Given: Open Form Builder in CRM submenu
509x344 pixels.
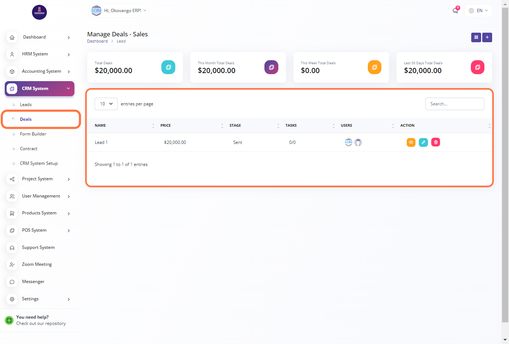Looking at the screenshot, I should (33, 134).
